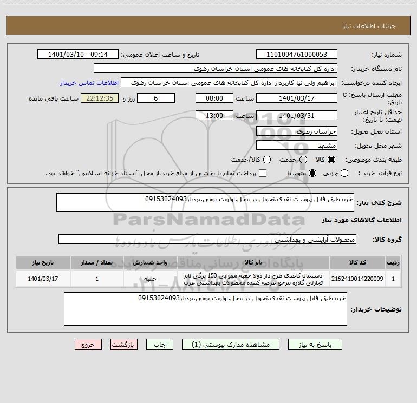
Task: Click the تاریخ نیاز column header
Action: [x=43, y=262]
